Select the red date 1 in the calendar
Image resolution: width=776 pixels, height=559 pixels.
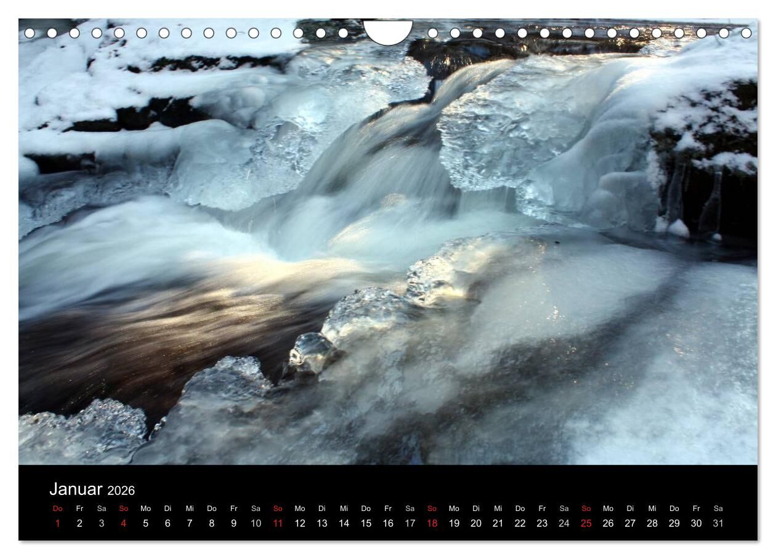coord(58,523)
